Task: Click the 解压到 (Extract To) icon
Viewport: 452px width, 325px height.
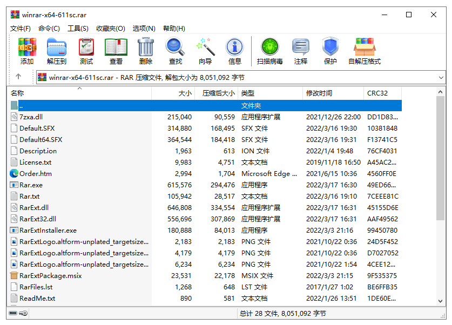Action: tap(57, 47)
